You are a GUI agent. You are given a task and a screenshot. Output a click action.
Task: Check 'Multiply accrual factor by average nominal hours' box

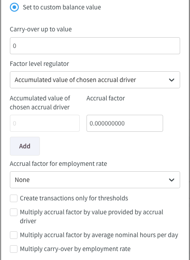pyautogui.click(x=13, y=235)
